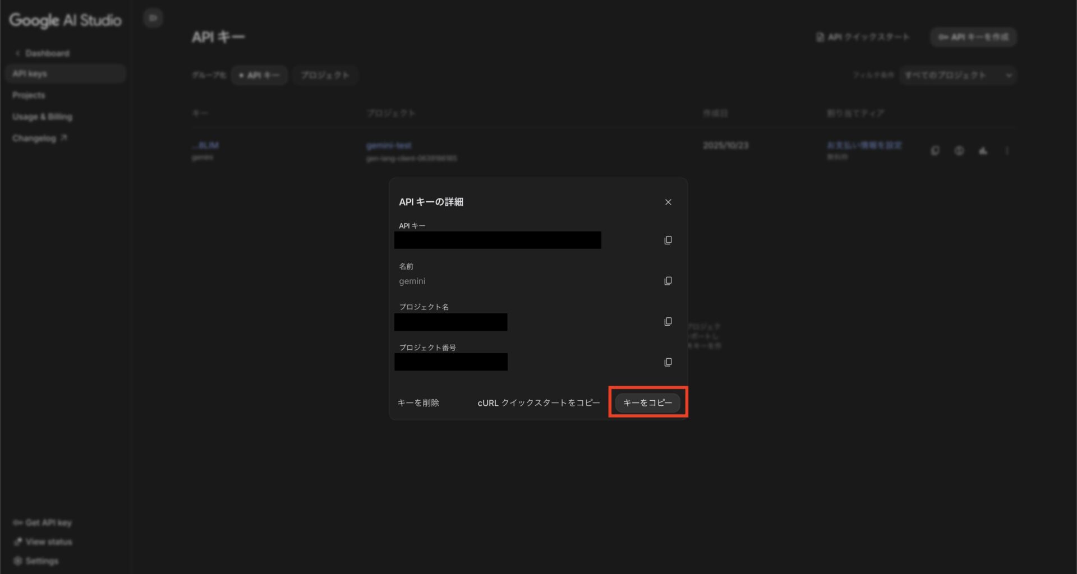Select the プロジェクト grouping toggle
This screenshot has height=574, width=1077.
(x=325, y=75)
